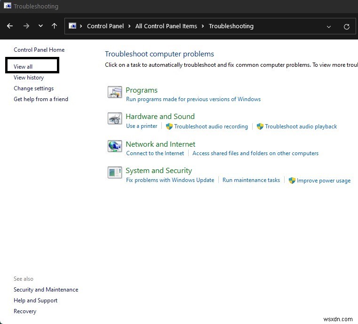The image size is (358, 324).
Task: Go forward with the right arrow button
Action: coord(26,26)
